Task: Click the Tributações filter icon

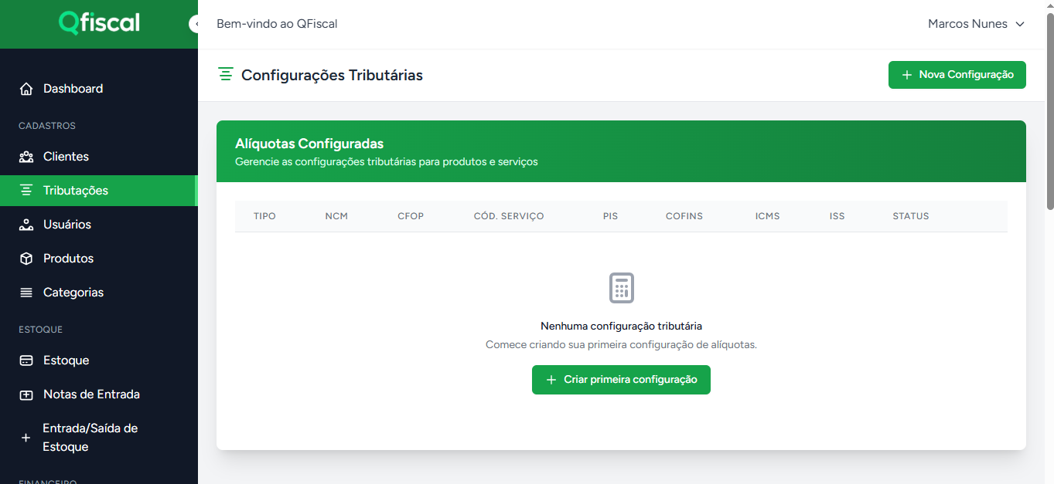Action: pos(26,190)
